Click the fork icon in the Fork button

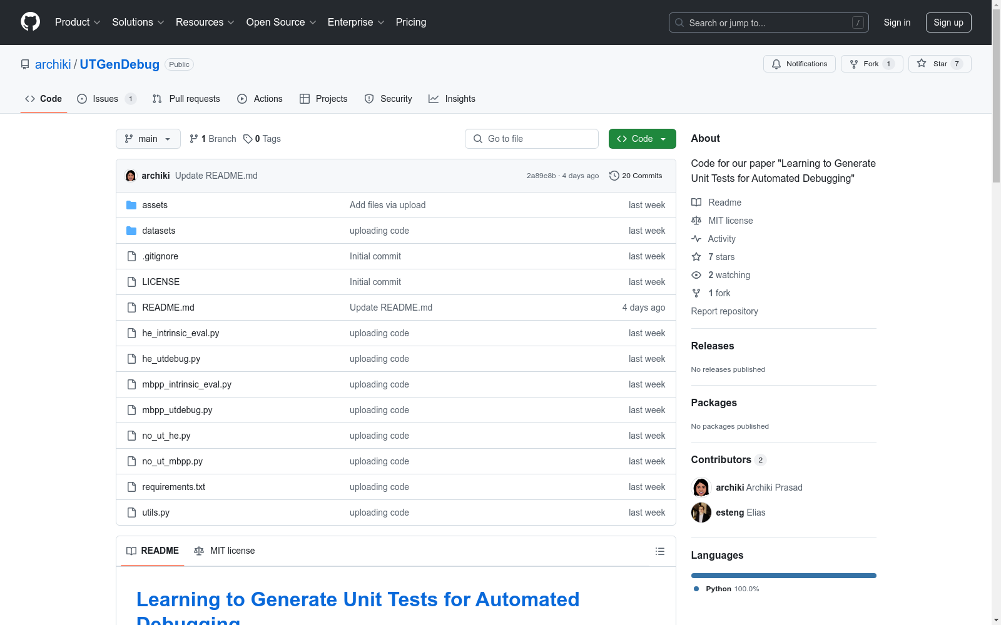coord(854,64)
